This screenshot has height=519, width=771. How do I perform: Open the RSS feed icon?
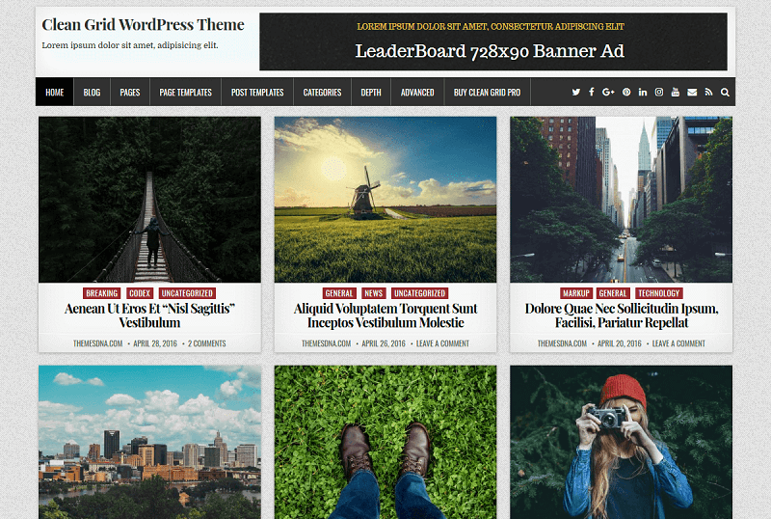click(x=708, y=92)
